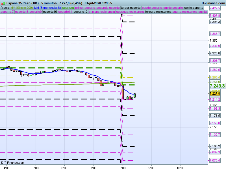Click price tag 7.337,9

(x=215, y=46)
